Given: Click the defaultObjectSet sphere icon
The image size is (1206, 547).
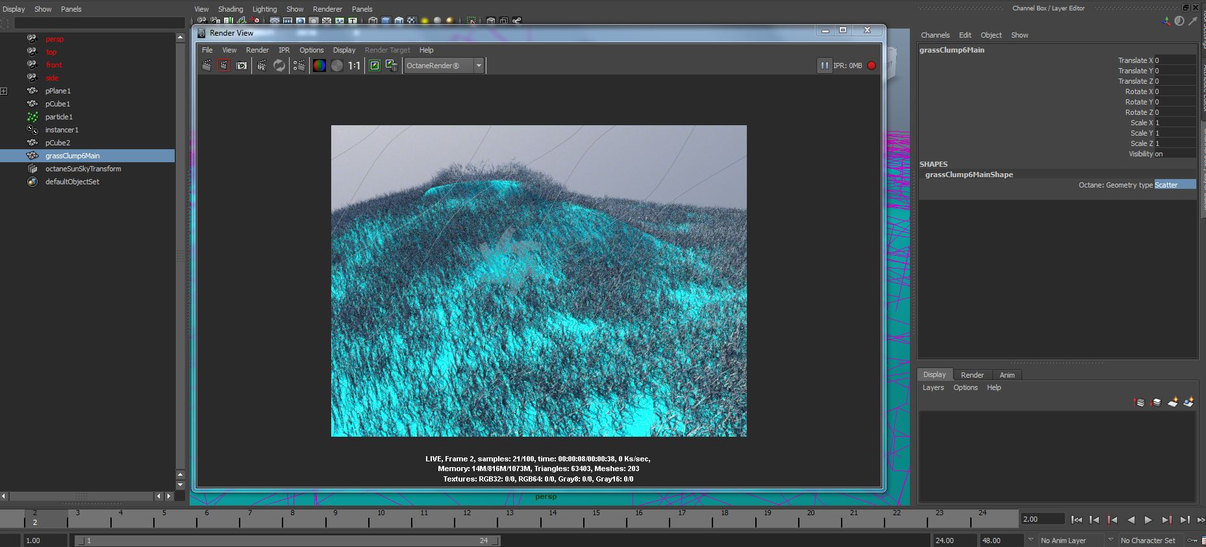Looking at the screenshot, I should [32, 182].
